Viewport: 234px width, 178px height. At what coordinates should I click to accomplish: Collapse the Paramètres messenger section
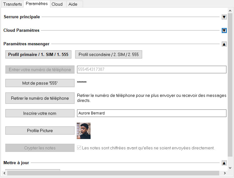[x=224, y=44]
